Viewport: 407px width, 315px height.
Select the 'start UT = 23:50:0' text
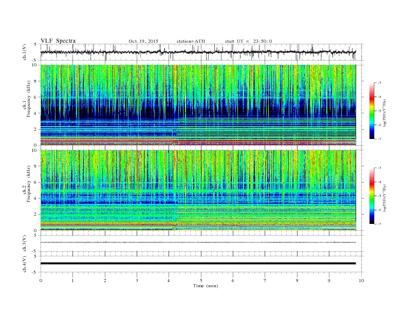(x=248, y=41)
